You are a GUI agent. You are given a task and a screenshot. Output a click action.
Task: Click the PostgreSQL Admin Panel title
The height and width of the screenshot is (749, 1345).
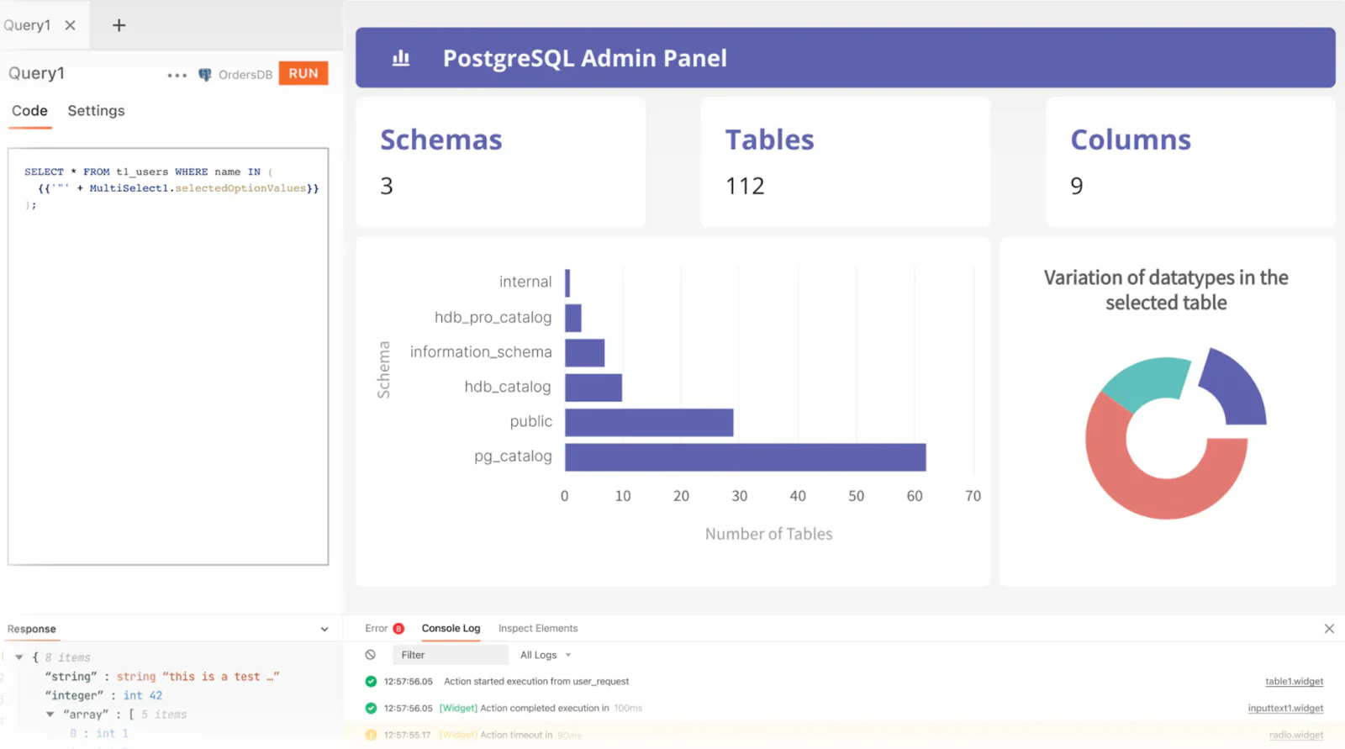pos(585,58)
